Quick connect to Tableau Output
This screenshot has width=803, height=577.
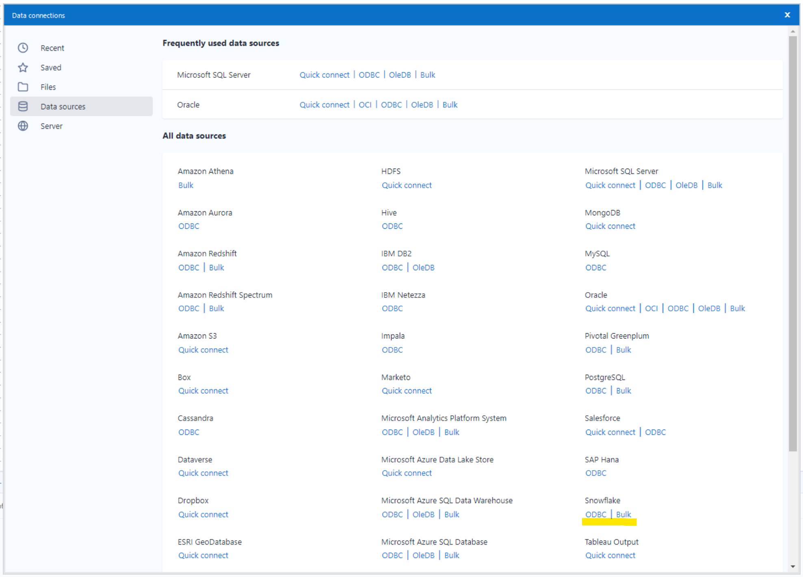[x=610, y=555]
